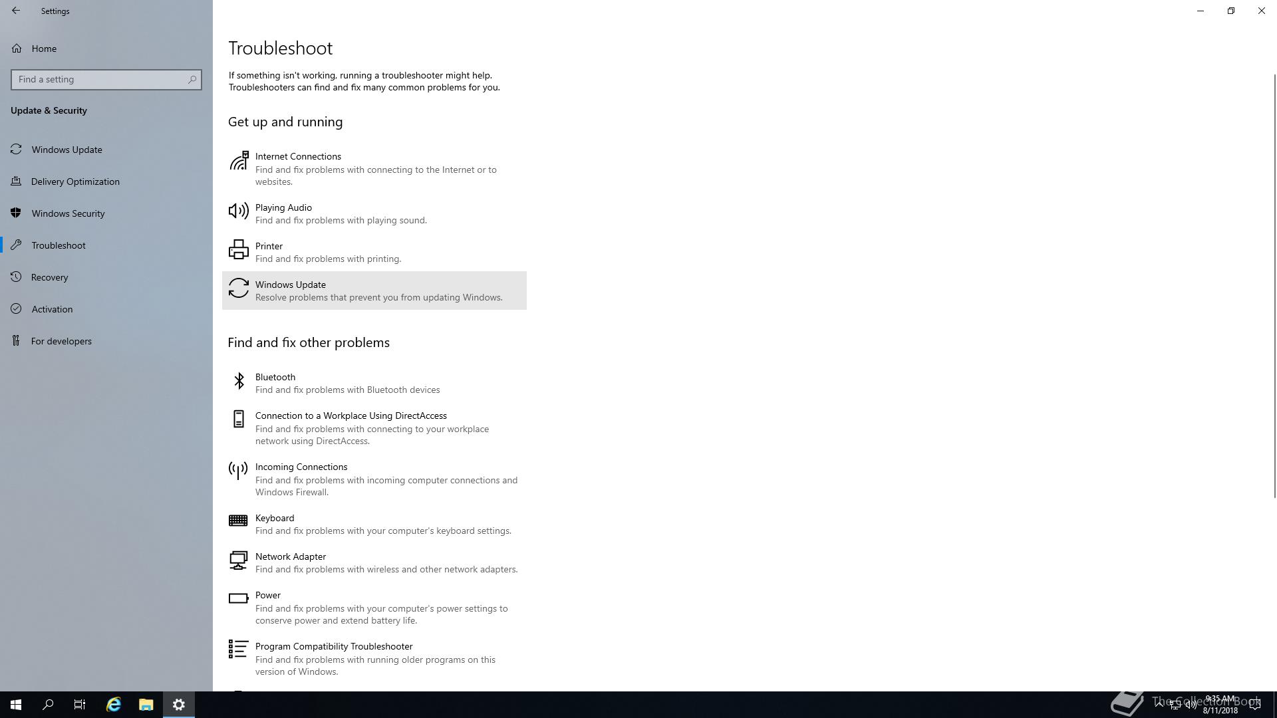This screenshot has height=718, width=1277.
Task: Click the Power battery icon
Action: 238,598
